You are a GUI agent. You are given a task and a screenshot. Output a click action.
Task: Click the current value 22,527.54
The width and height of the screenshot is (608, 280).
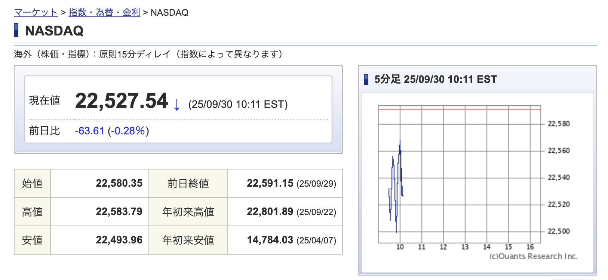pyautogui.click(x=122, y=101)
